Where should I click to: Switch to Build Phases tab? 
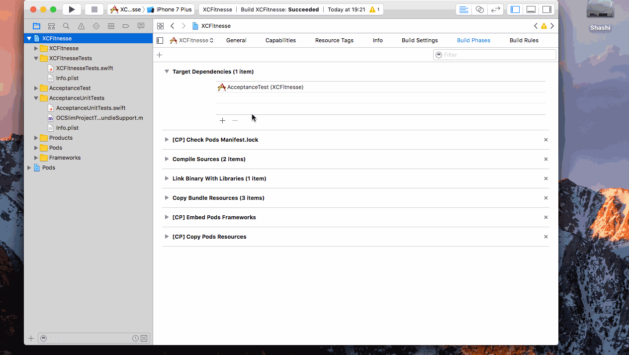[x=473, y=40]
